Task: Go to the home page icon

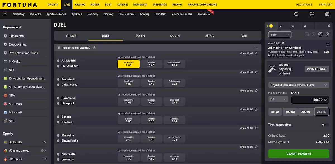Action: pos(5,14)
